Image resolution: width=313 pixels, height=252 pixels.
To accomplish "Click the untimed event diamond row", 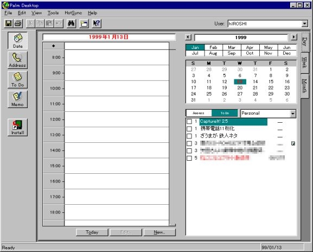I will (x=117, y=46).
